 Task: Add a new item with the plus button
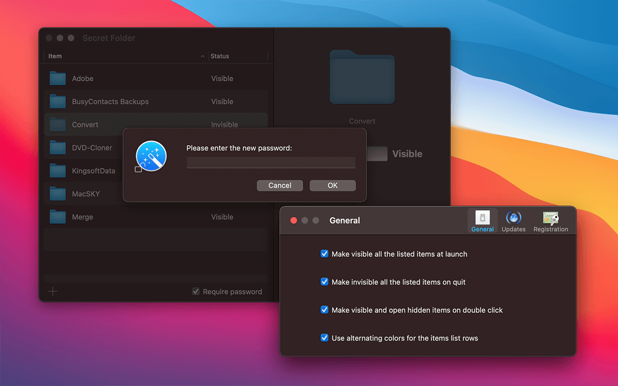click(x=53, y=292)
